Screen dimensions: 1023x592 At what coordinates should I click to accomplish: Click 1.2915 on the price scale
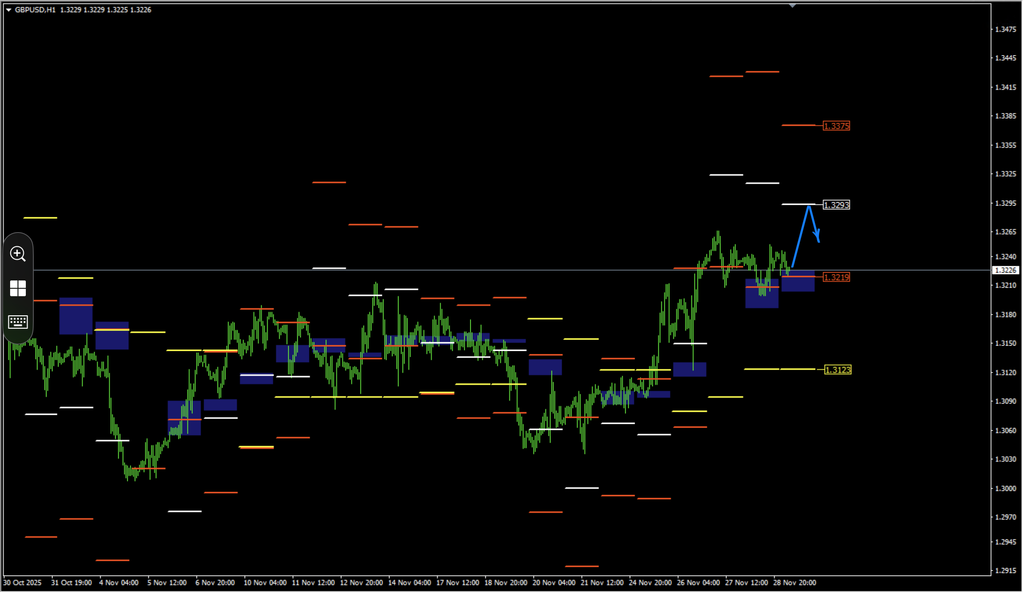(1005, 571)
